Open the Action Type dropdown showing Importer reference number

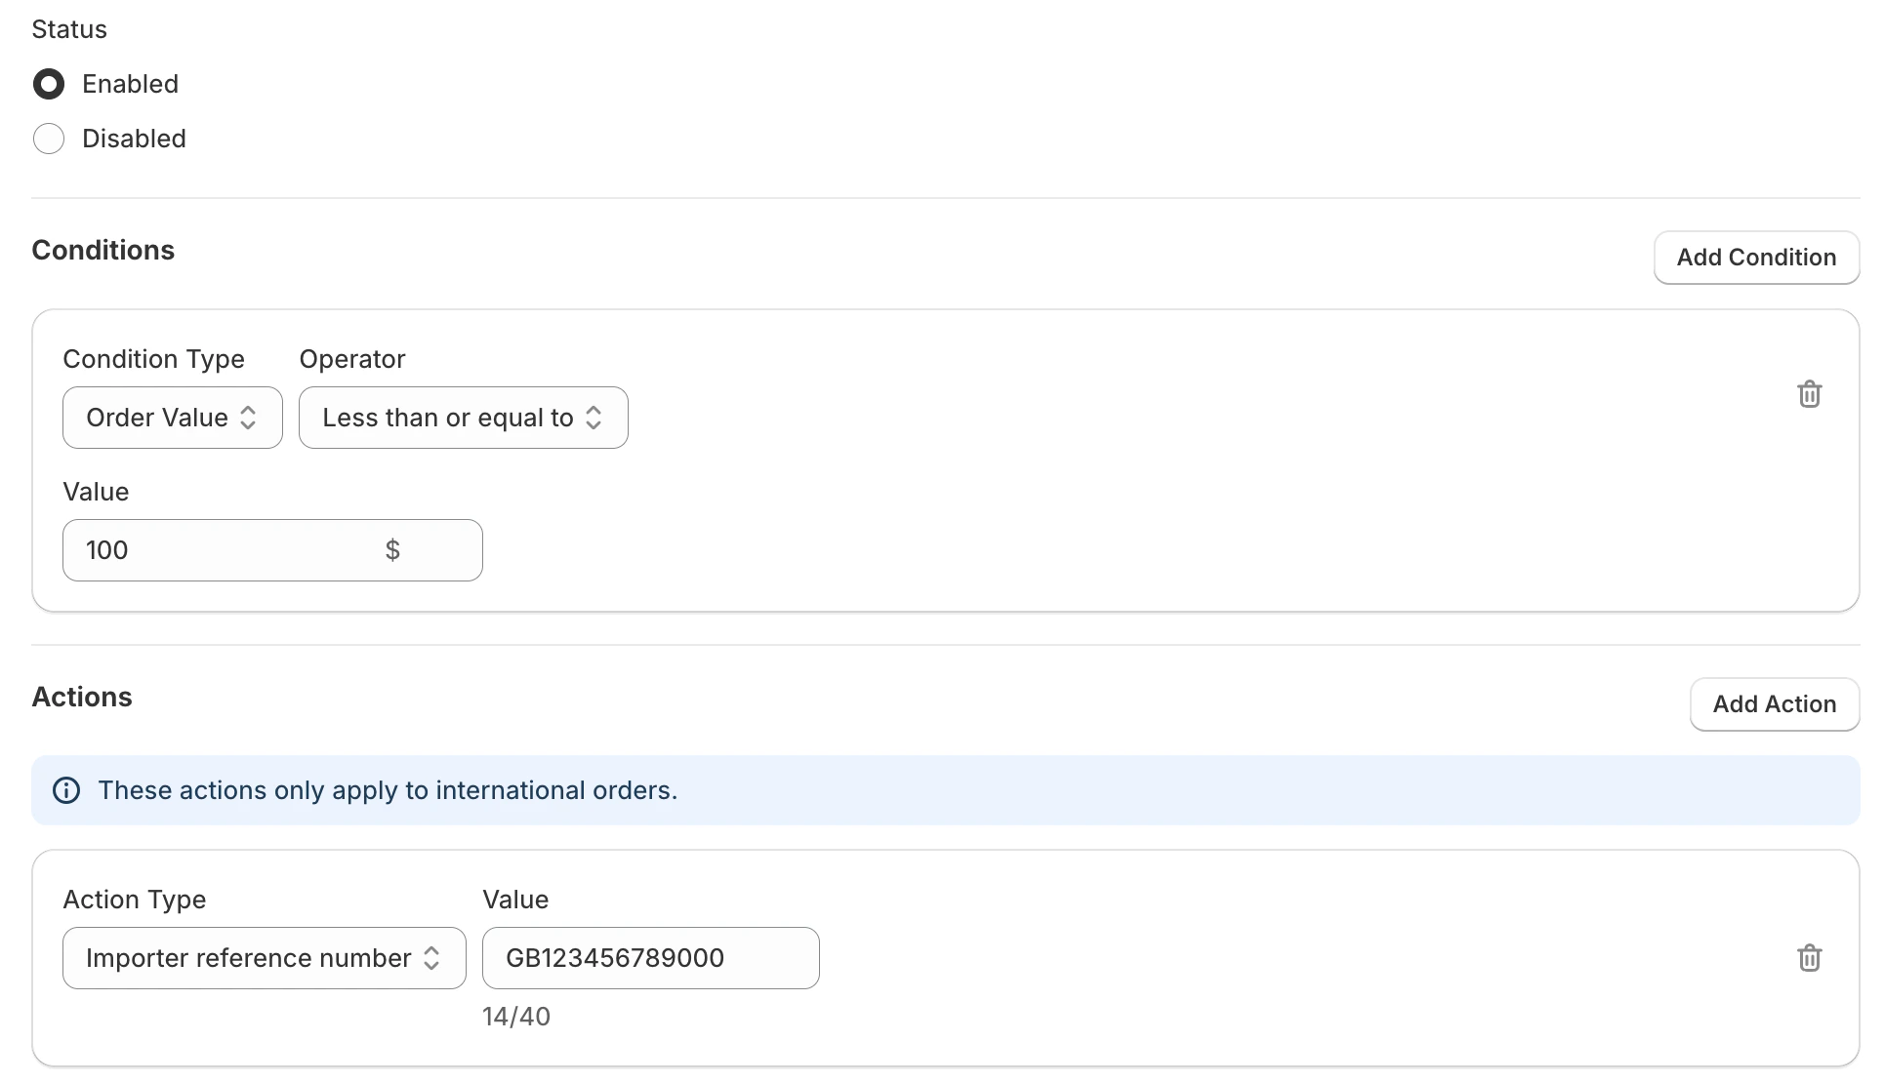[263, 958]
